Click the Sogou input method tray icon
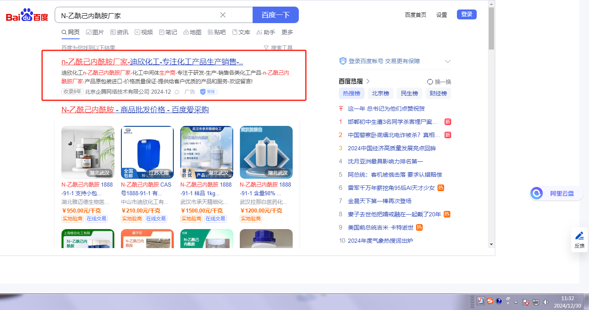 click(490, 301)
